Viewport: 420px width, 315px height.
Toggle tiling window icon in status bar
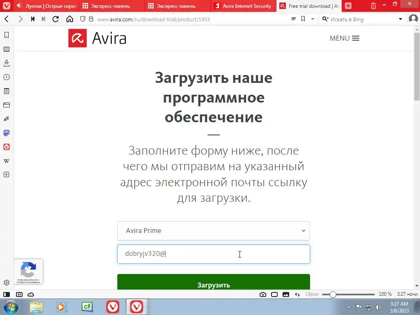click(x=274, y=294)
